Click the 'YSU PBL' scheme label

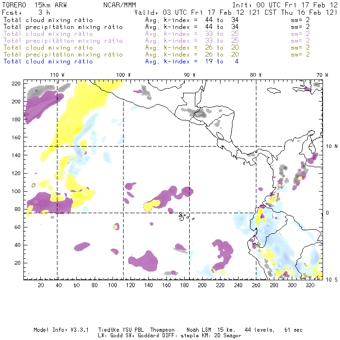(x=133, y=330)
